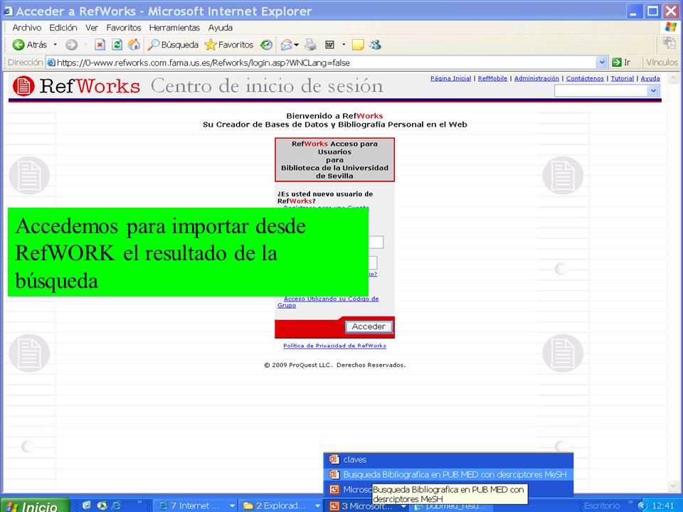Edit the page with the Word icon

tap(329, 44)
